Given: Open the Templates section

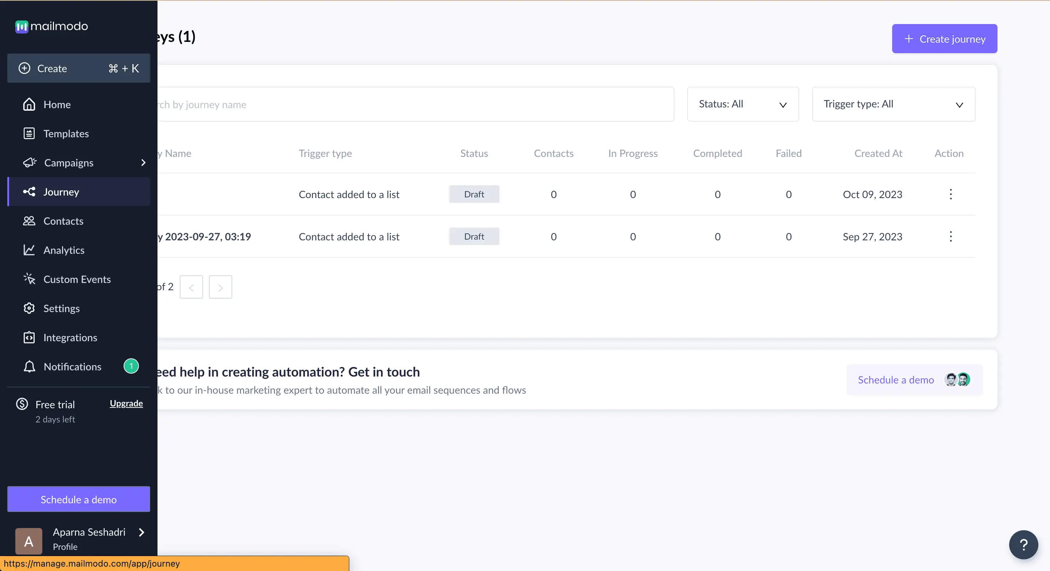Looking at the screenshot, I should pos(66,134).
